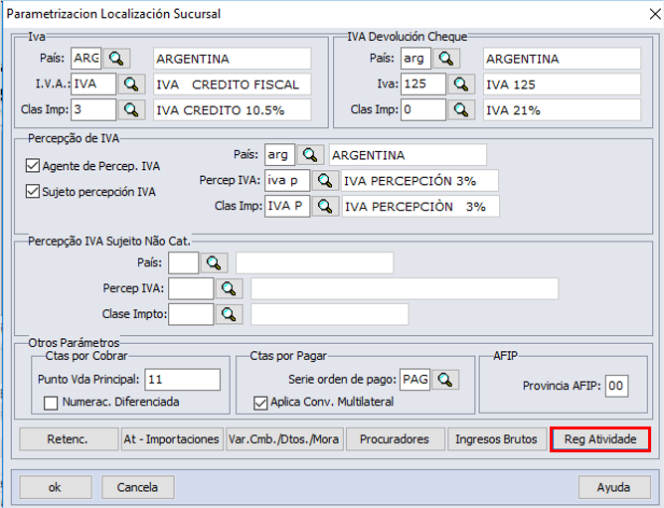Viewport: 664px width, 508px height.
Task: Select IVA 21% description field
Action: [562, 110]
